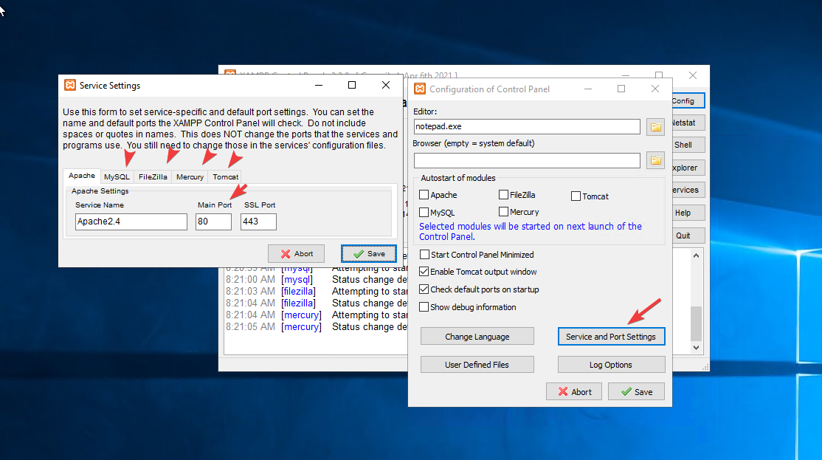Enable Apache autostart checkbox
The image size is (822, 460).
coord(424,195)
